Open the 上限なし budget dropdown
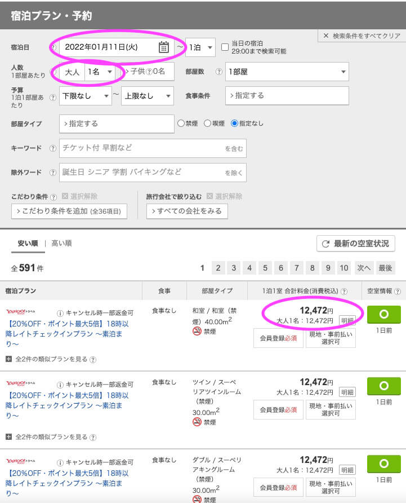This screenshot has height=503, width=406. 148,96
